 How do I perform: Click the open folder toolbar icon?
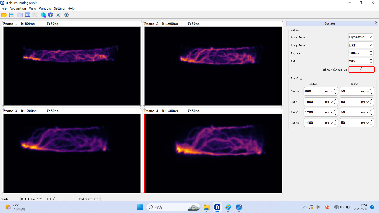4,15
